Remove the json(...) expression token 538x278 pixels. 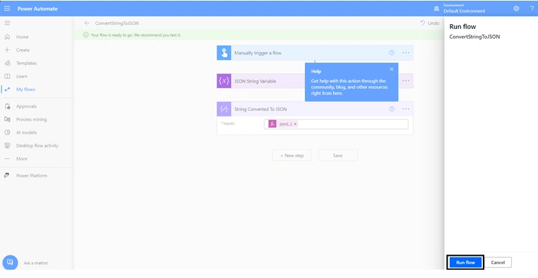pos(295,124)
